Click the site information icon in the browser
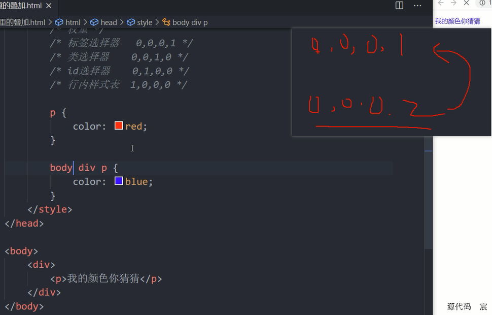Viewport: 492px width, 315px height. click(x=482, y=4)
